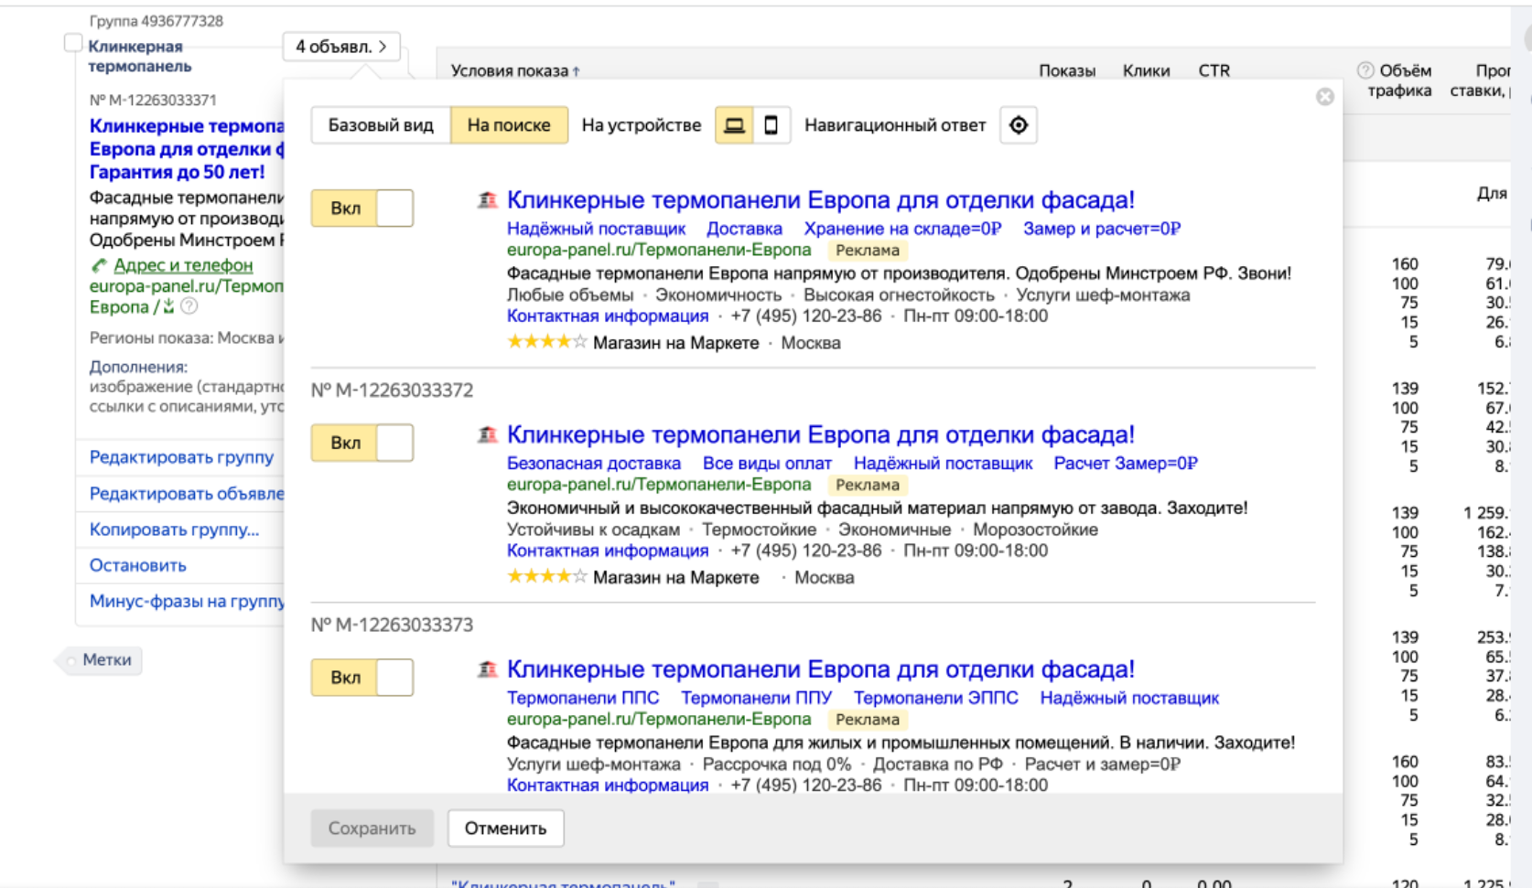
Task: Switch to Базовый вид tab
Action: point(381,125)
